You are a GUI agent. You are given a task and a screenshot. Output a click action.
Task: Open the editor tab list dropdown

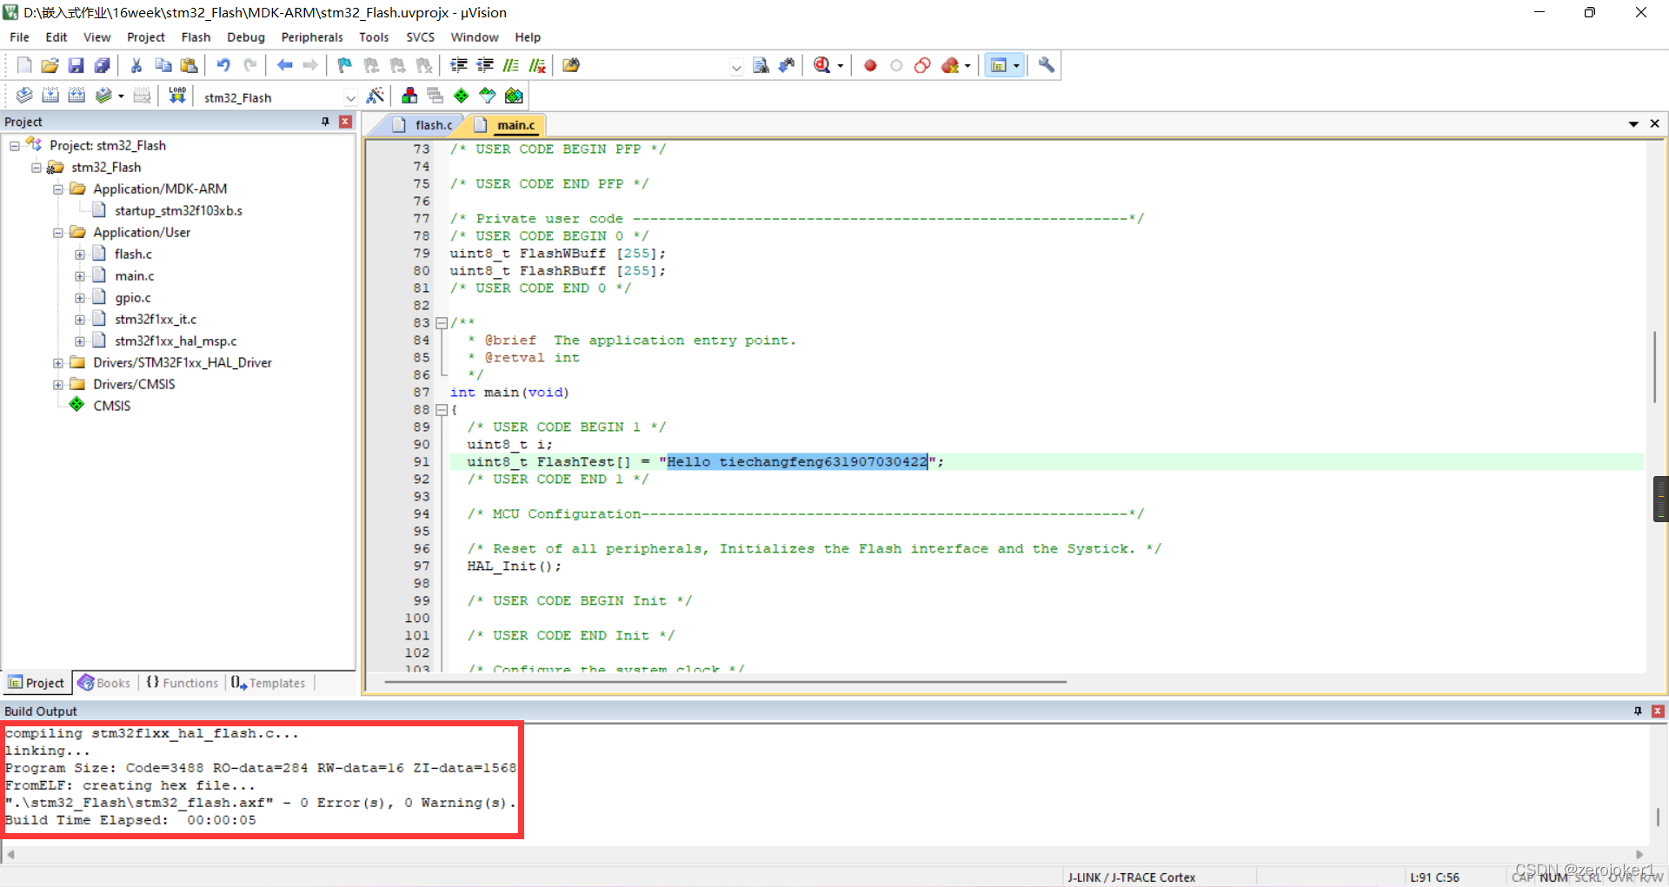(1633, 124)
